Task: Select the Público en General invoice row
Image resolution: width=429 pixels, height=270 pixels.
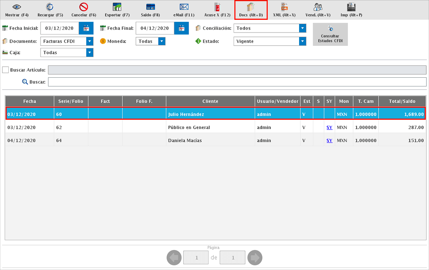Action: [x=189, y=127]
